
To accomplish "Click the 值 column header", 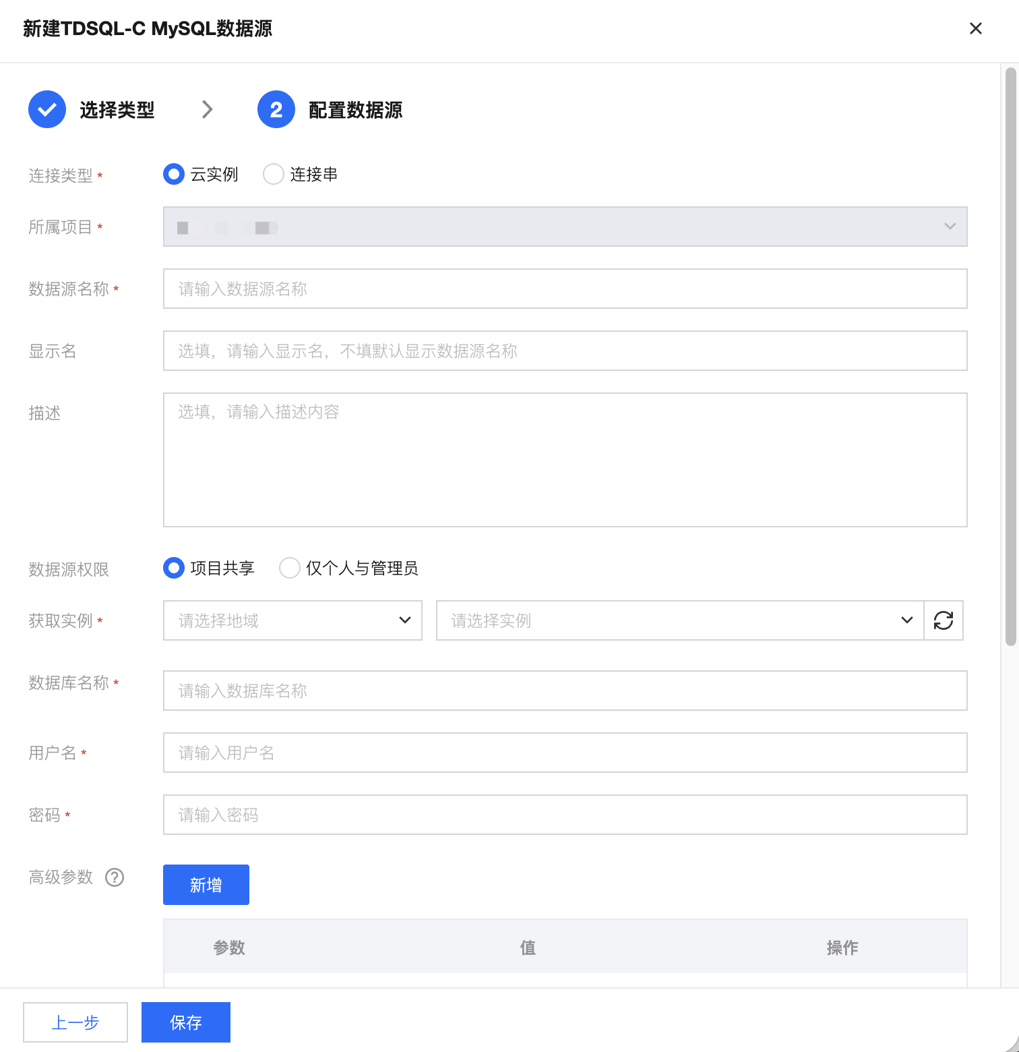I will tap(528, 947).
